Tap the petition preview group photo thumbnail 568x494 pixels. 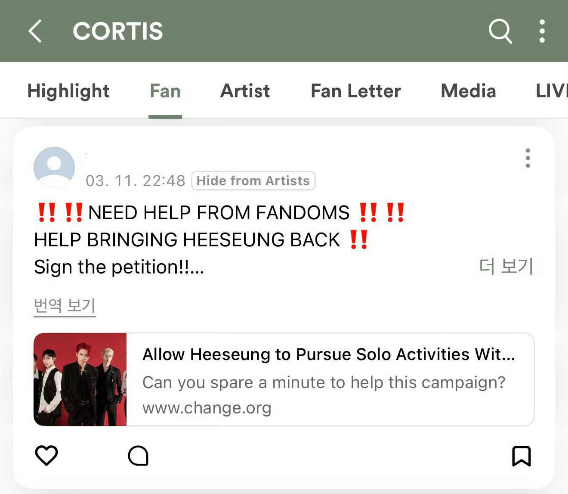pyautogui.click(x=80, y=379)
